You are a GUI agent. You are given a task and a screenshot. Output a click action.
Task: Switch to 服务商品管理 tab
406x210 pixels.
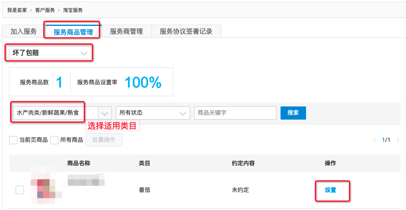coord(73,32)
